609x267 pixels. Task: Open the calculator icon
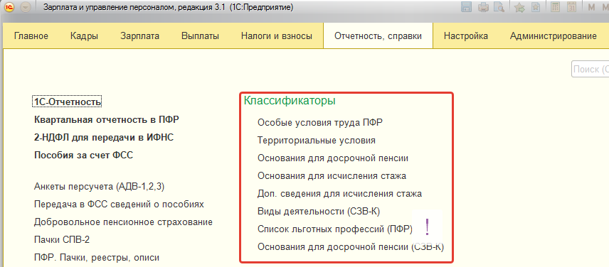coord(556,7)
